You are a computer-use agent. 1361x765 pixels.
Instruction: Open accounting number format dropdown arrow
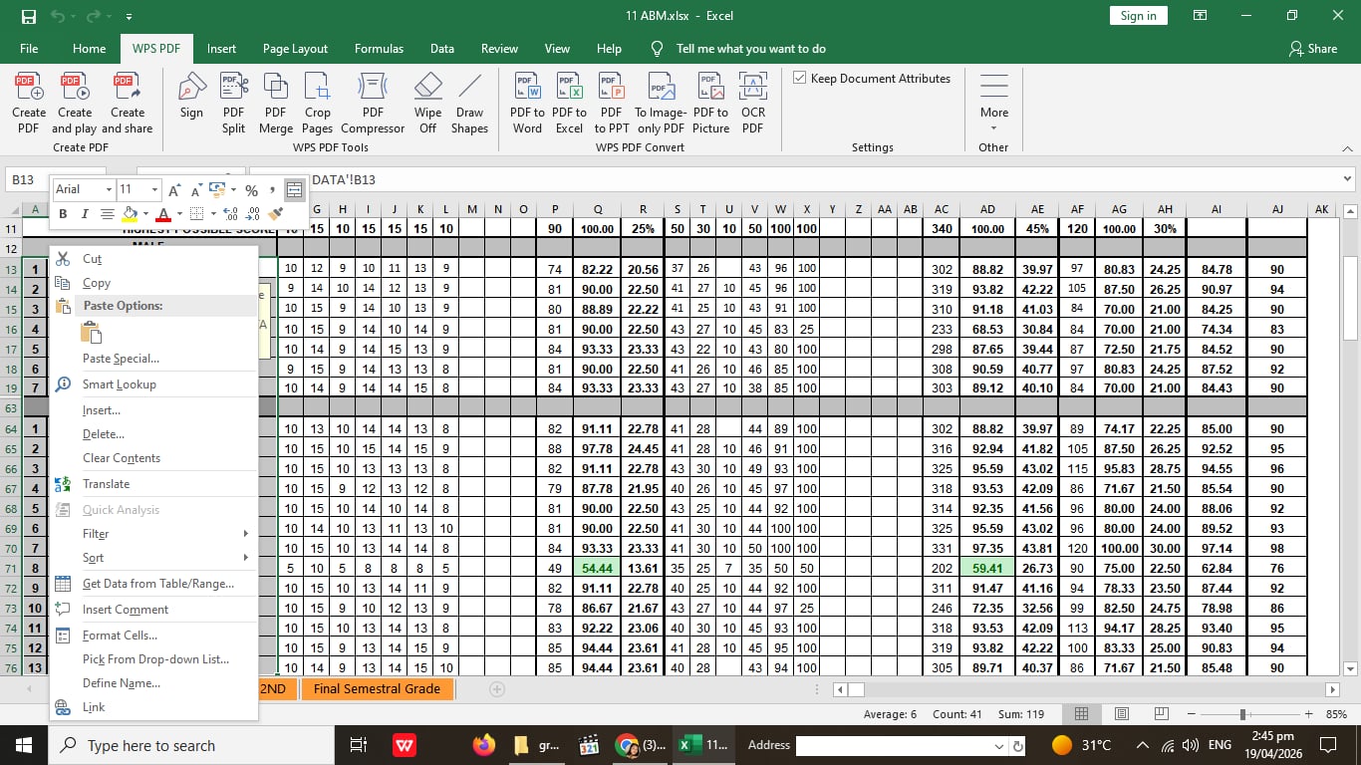pos(233,189)
